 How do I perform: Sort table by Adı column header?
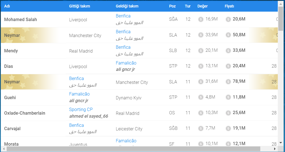tap(7, 6)
